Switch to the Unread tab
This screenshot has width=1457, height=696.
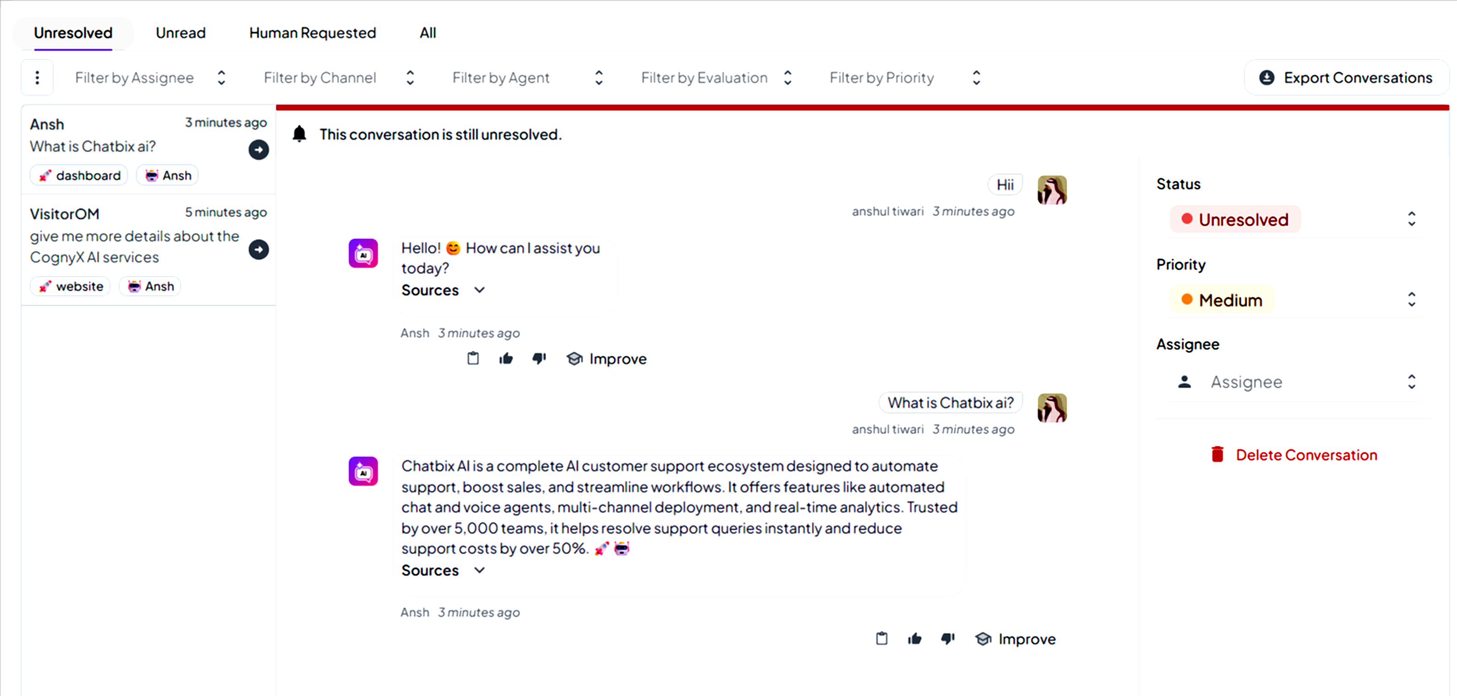(x=181, y=33)
